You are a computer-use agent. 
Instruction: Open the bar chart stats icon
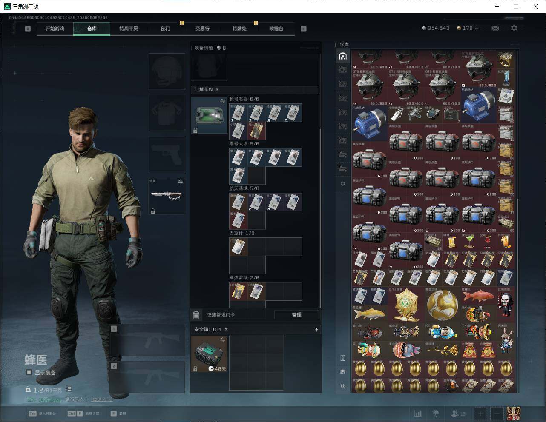coord(418,413)
